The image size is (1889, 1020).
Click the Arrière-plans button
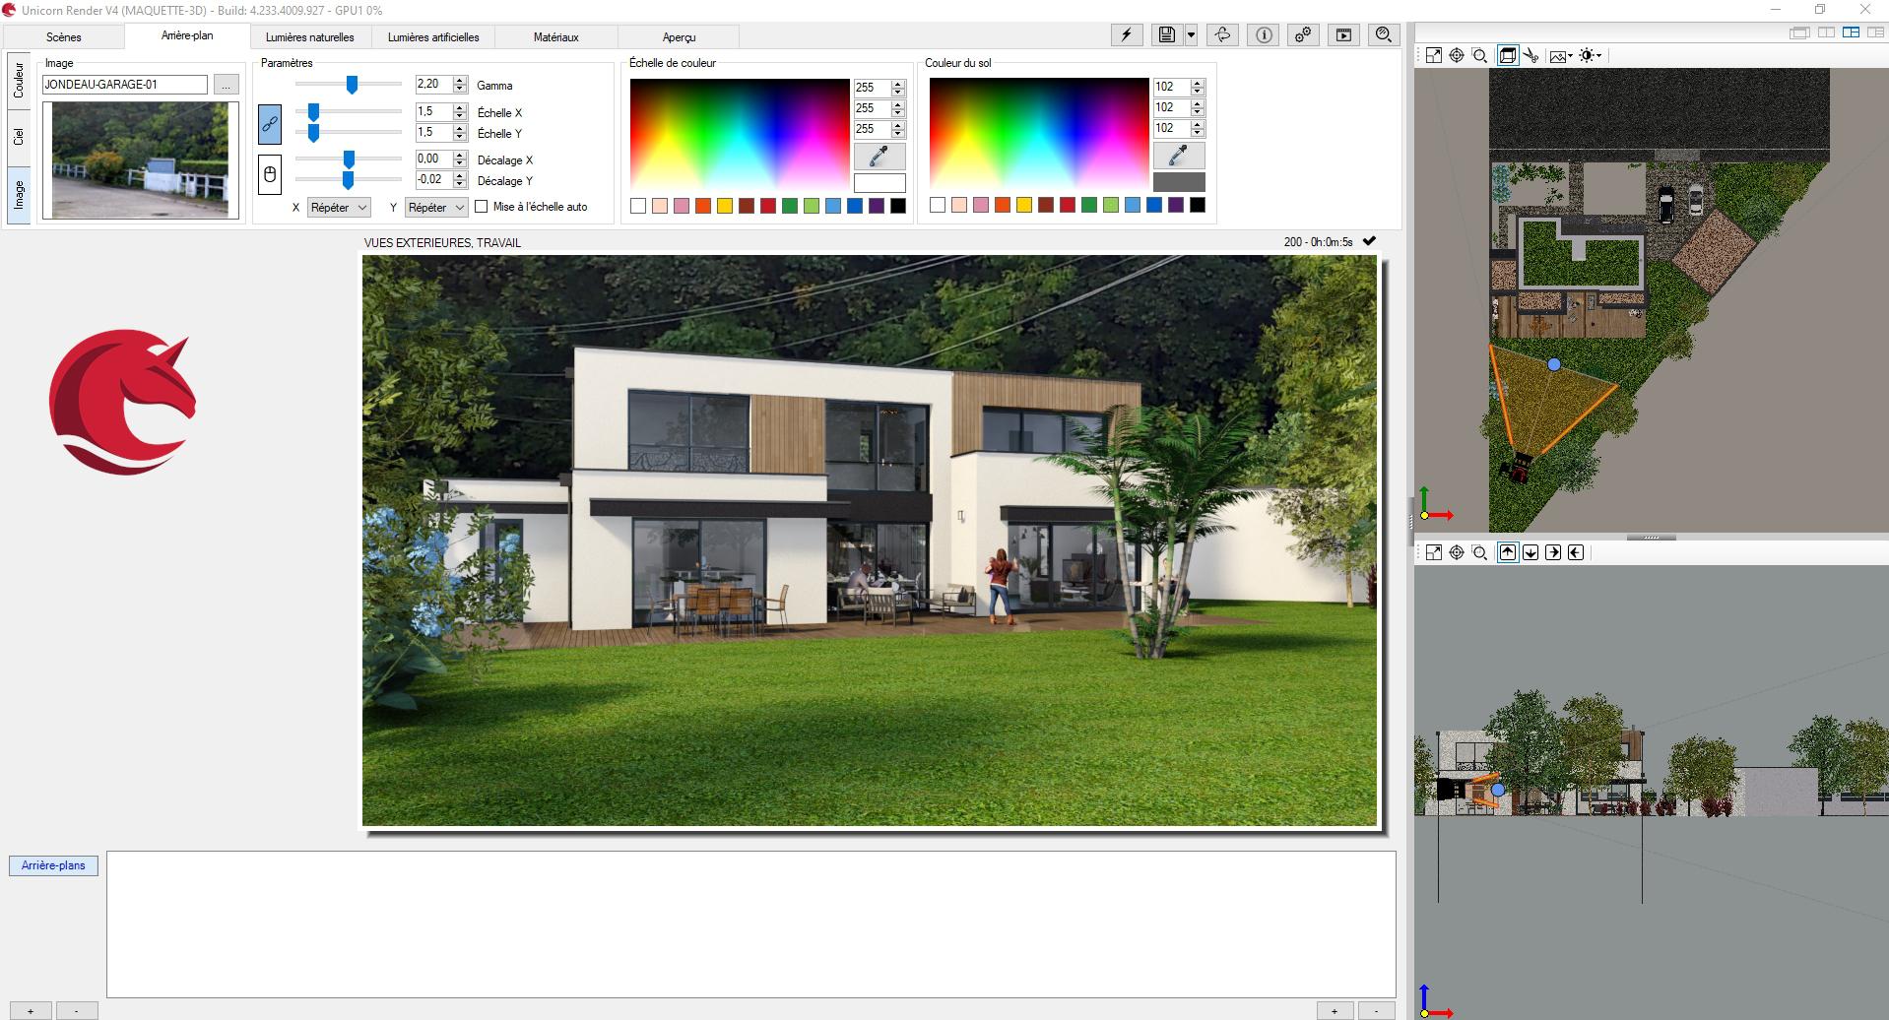(53, 865)
